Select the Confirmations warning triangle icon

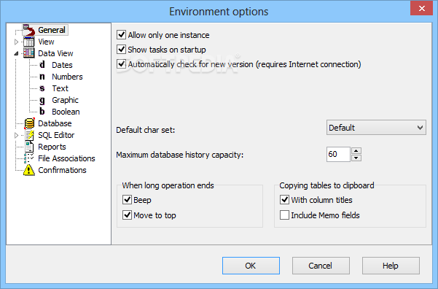click(29, 170)
